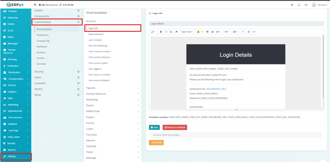
Task: Open the notifications bell in header
Action: coord(299,5)
